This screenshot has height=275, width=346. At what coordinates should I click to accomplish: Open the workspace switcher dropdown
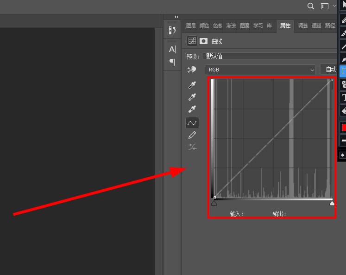coord(328,6)
